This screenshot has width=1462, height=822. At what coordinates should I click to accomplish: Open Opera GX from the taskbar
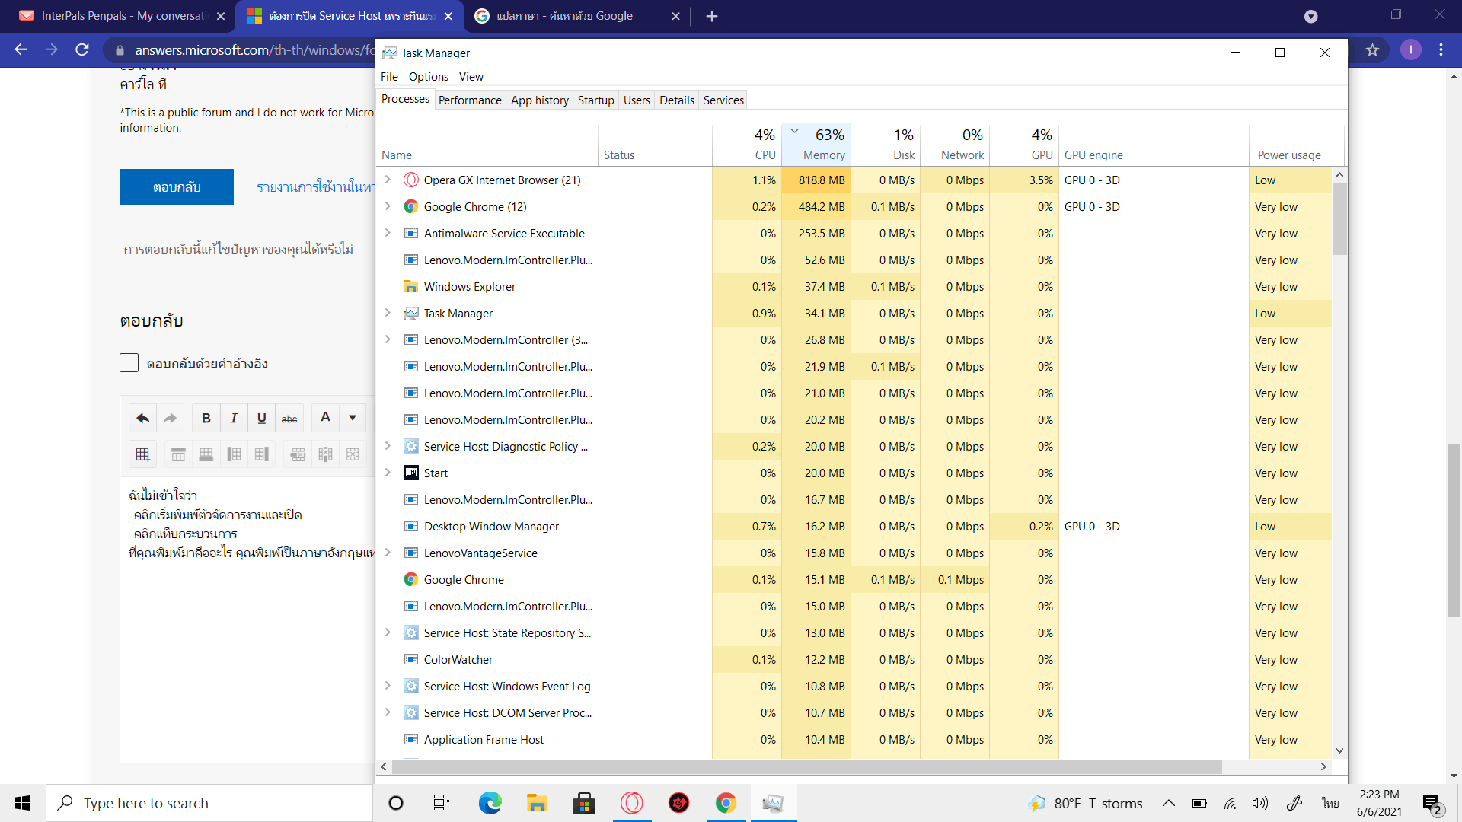tap(631, 803)
